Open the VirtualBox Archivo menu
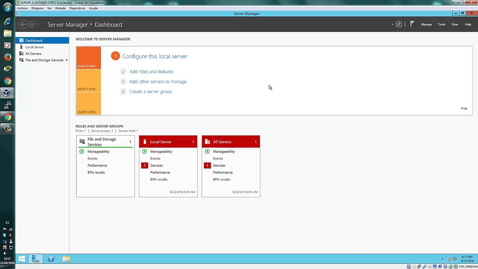 (22, 8)
